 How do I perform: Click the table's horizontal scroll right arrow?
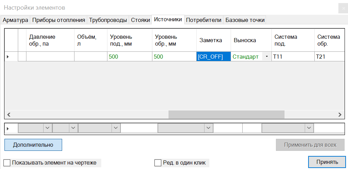coord(340,114)
